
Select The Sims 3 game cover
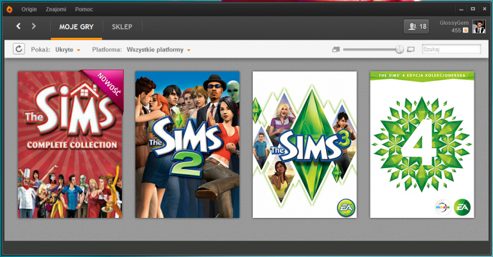point(305,144)
